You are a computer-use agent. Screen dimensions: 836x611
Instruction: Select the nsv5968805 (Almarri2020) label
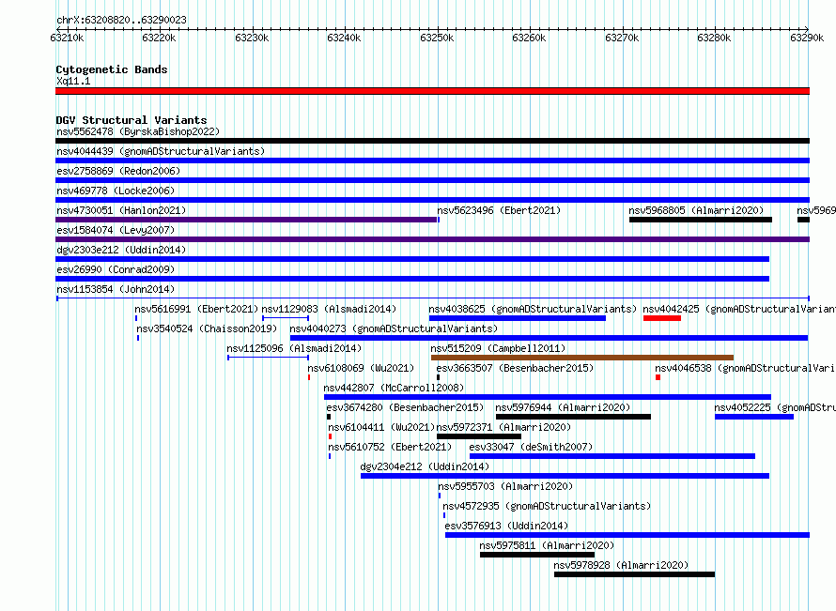[696, 210]
